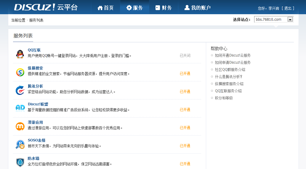Open 腾讯分析 service title
306x169 pixels.
point(35,86)
